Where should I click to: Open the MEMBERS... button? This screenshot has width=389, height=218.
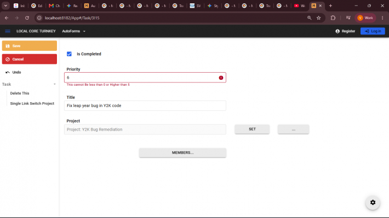(182, 152)
